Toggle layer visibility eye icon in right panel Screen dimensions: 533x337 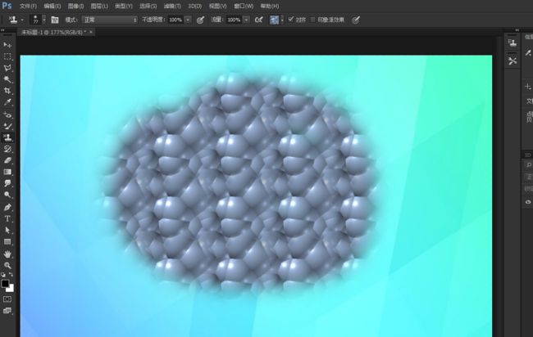tap(528, 202)
